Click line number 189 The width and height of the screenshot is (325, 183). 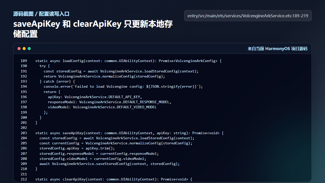click(24, 61)
